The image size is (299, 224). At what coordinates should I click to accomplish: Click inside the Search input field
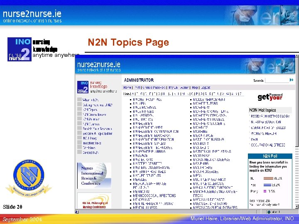(277, 80)
